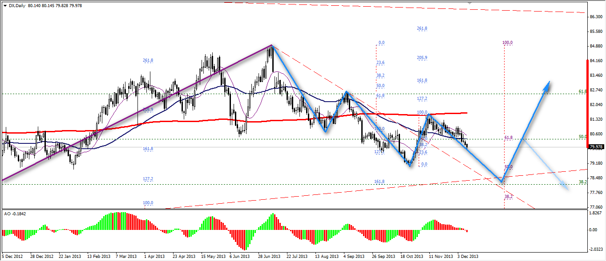Click the 5 Dec 2012 date label
606x261 pixels.
tap(12, 257)
